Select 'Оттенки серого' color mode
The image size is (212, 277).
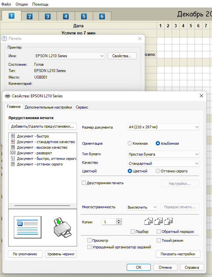[158, 171]
